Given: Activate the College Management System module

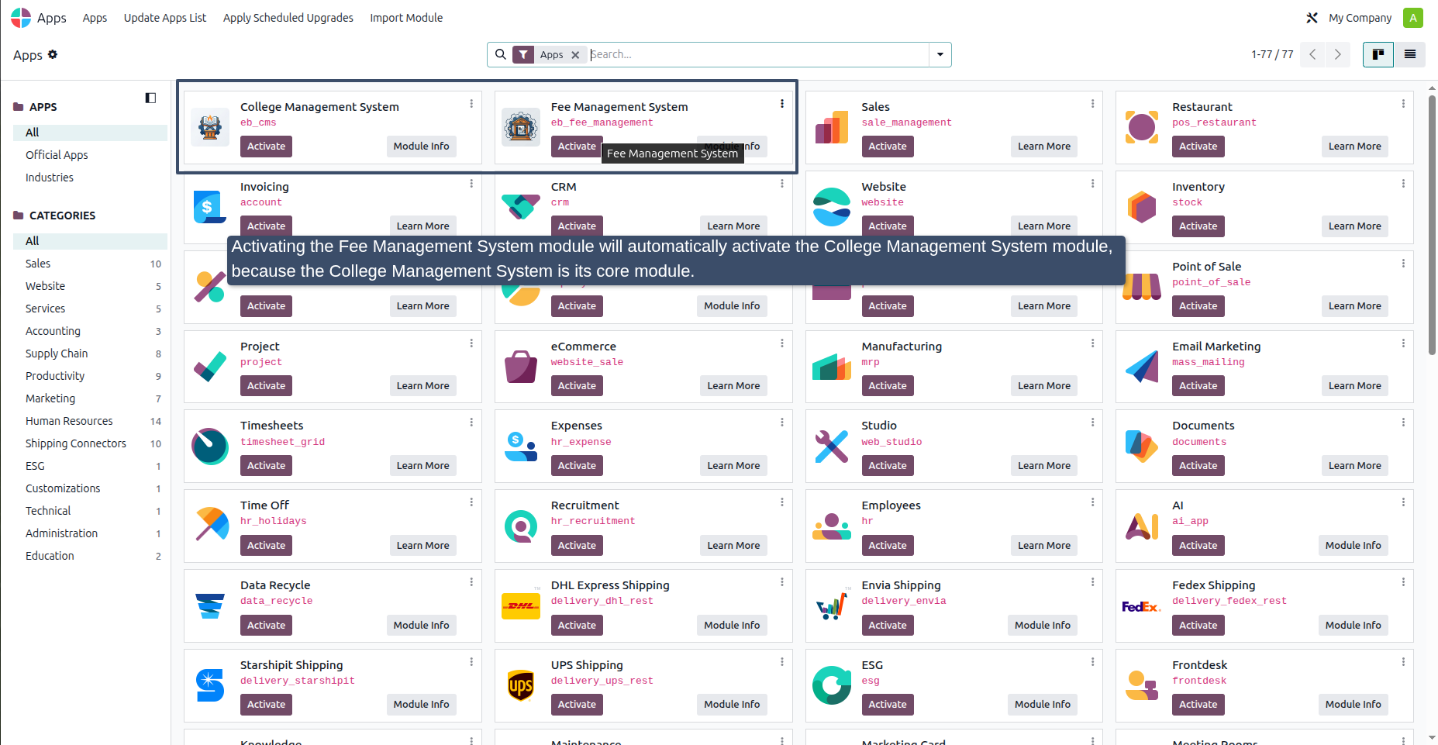Looking at the screenshot, I should [x=266, y=147].
